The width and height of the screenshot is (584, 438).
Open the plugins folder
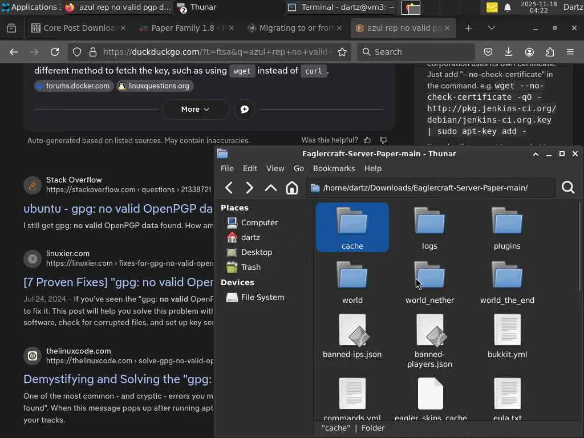[x=507, y=228]
